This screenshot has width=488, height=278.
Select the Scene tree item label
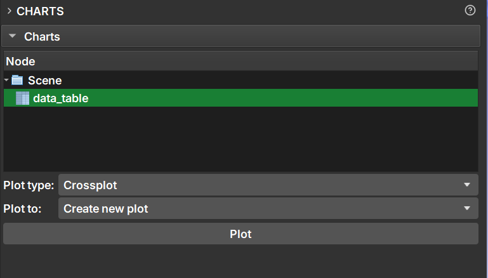pos(44,81)
